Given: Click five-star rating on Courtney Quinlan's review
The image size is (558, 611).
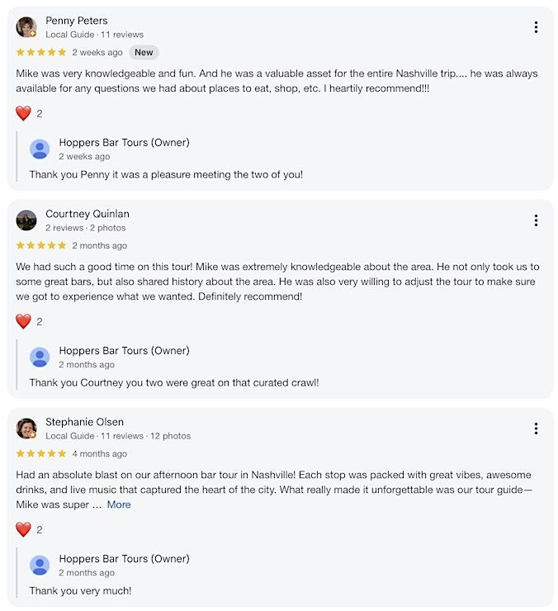Looking at the screenshot, I should 41,245.
